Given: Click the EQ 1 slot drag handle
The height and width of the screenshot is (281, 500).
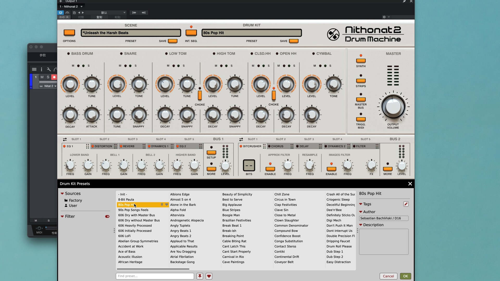Looking at the screenshot, I should click(x=88, y=146).
